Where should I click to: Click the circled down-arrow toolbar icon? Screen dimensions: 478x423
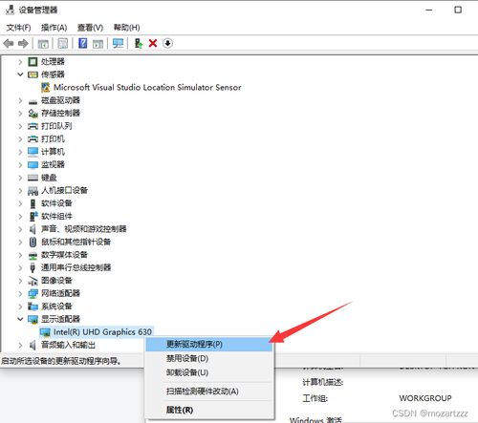pos(167,43)
